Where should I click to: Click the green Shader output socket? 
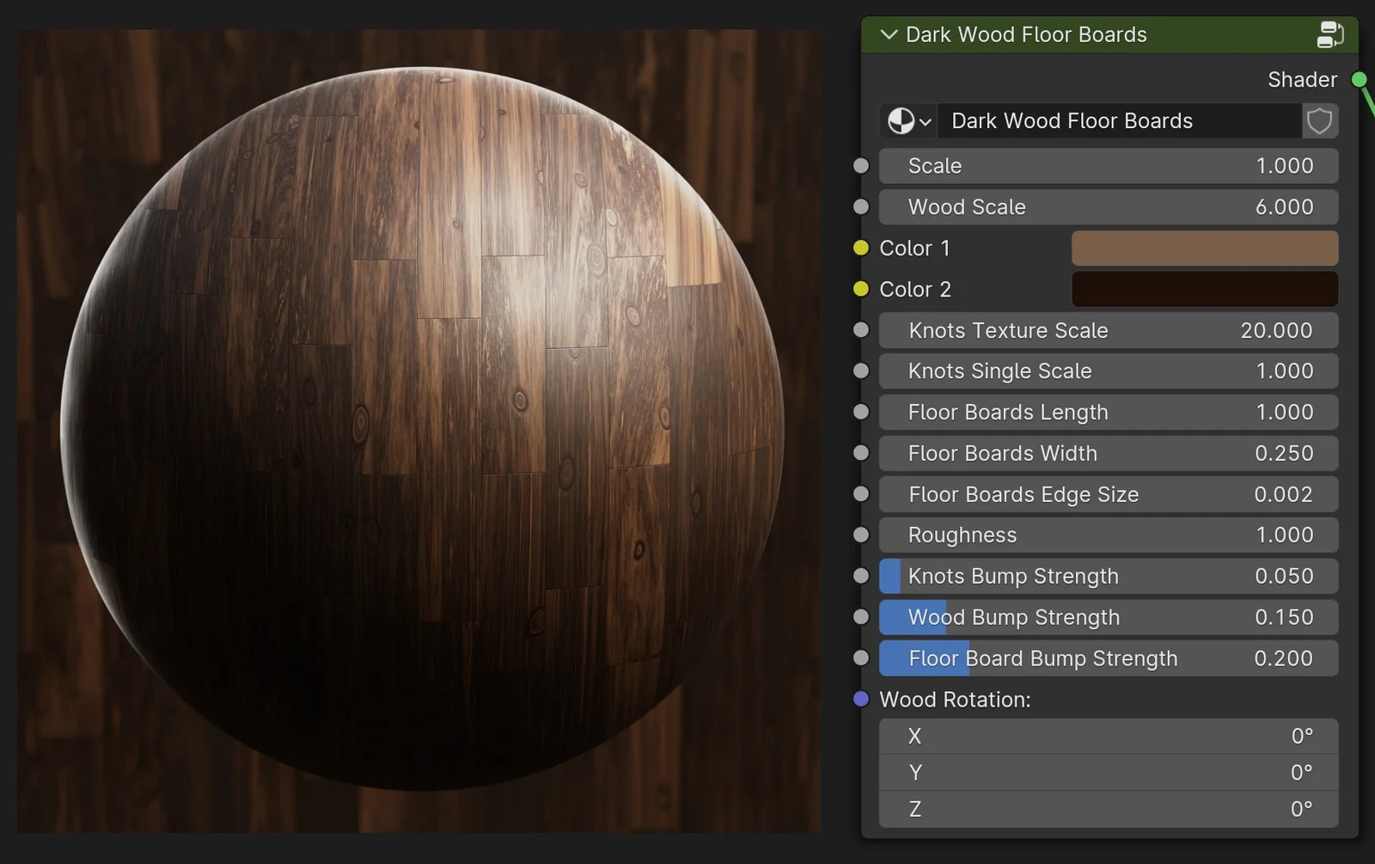(x=1360, y=79)
